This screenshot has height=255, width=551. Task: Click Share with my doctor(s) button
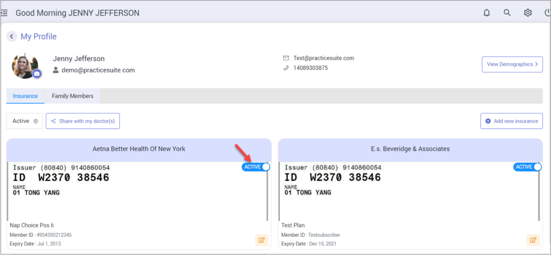tap(83, 121)
